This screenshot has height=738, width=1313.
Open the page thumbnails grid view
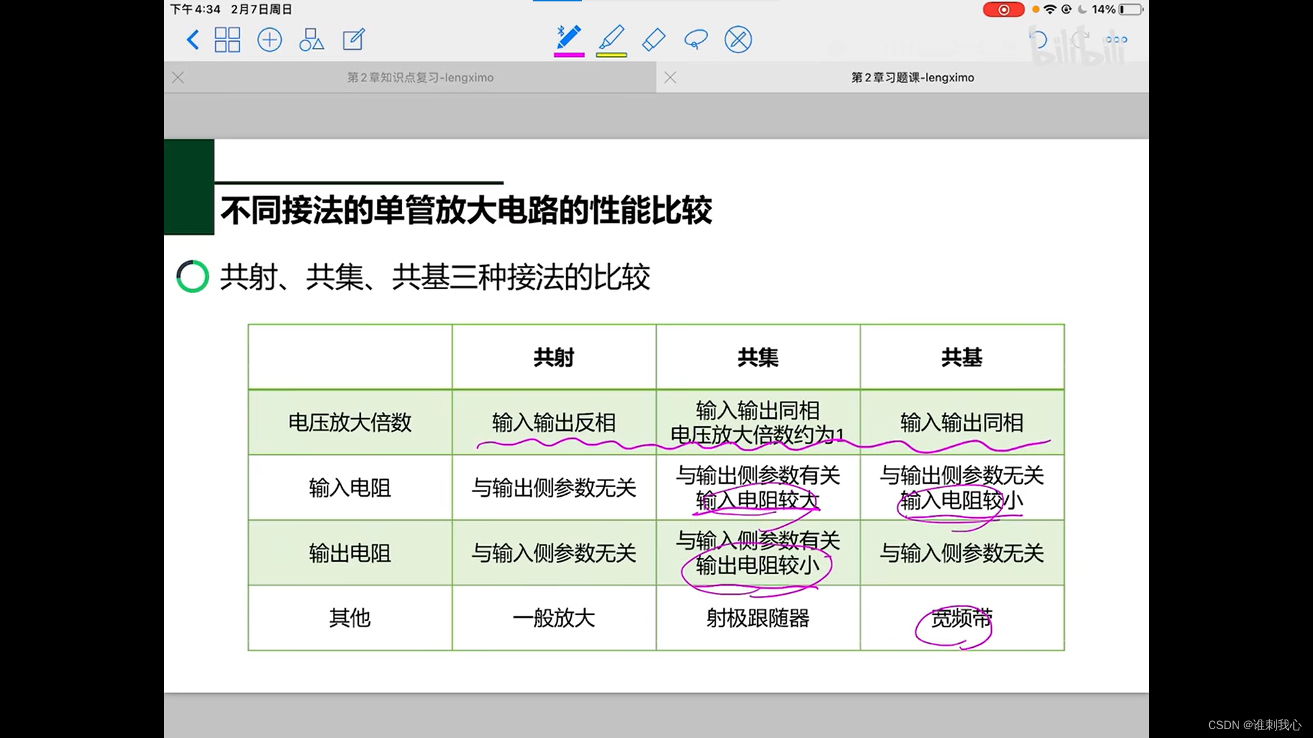click(227, 40)
